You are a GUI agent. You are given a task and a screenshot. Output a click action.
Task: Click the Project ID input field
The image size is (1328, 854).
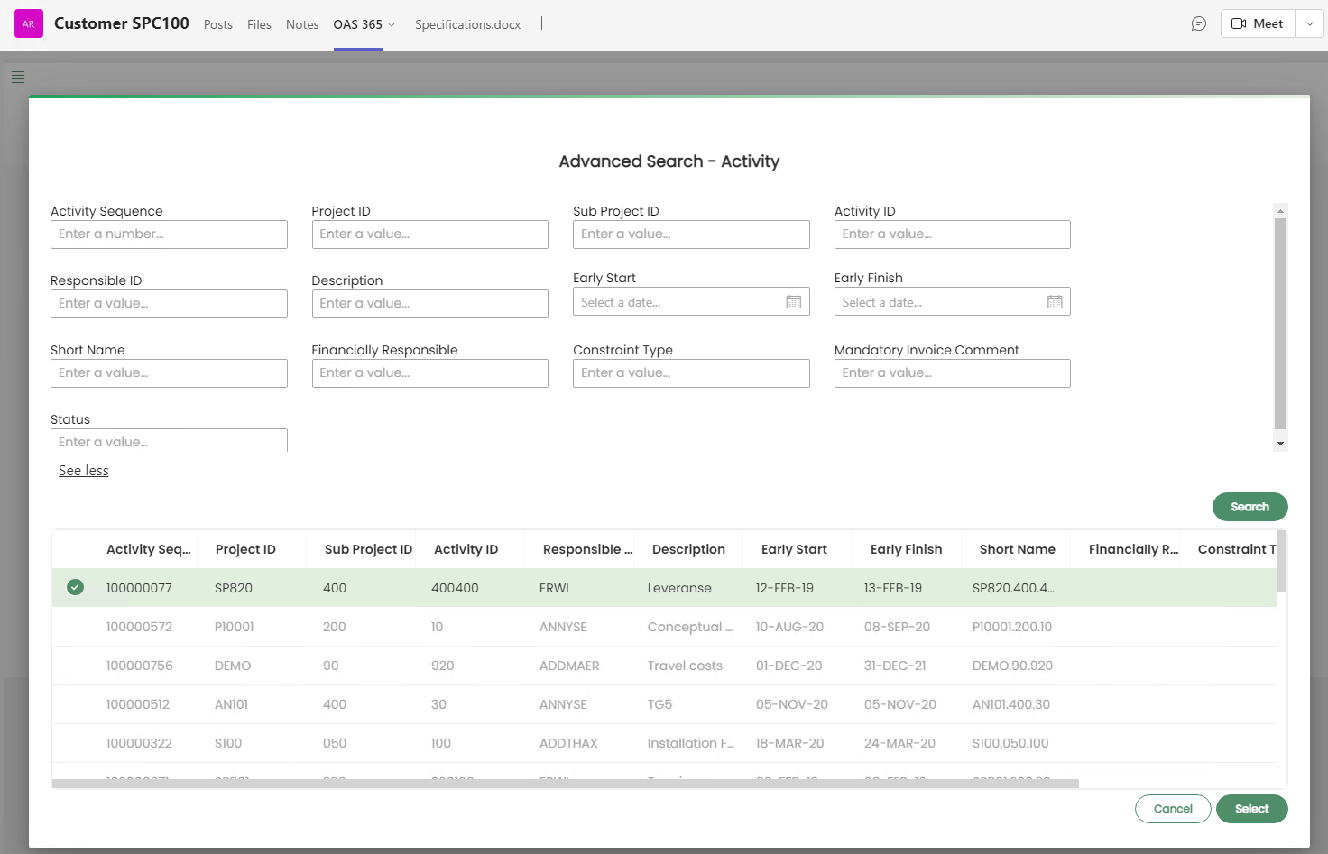tap(429, 234)
